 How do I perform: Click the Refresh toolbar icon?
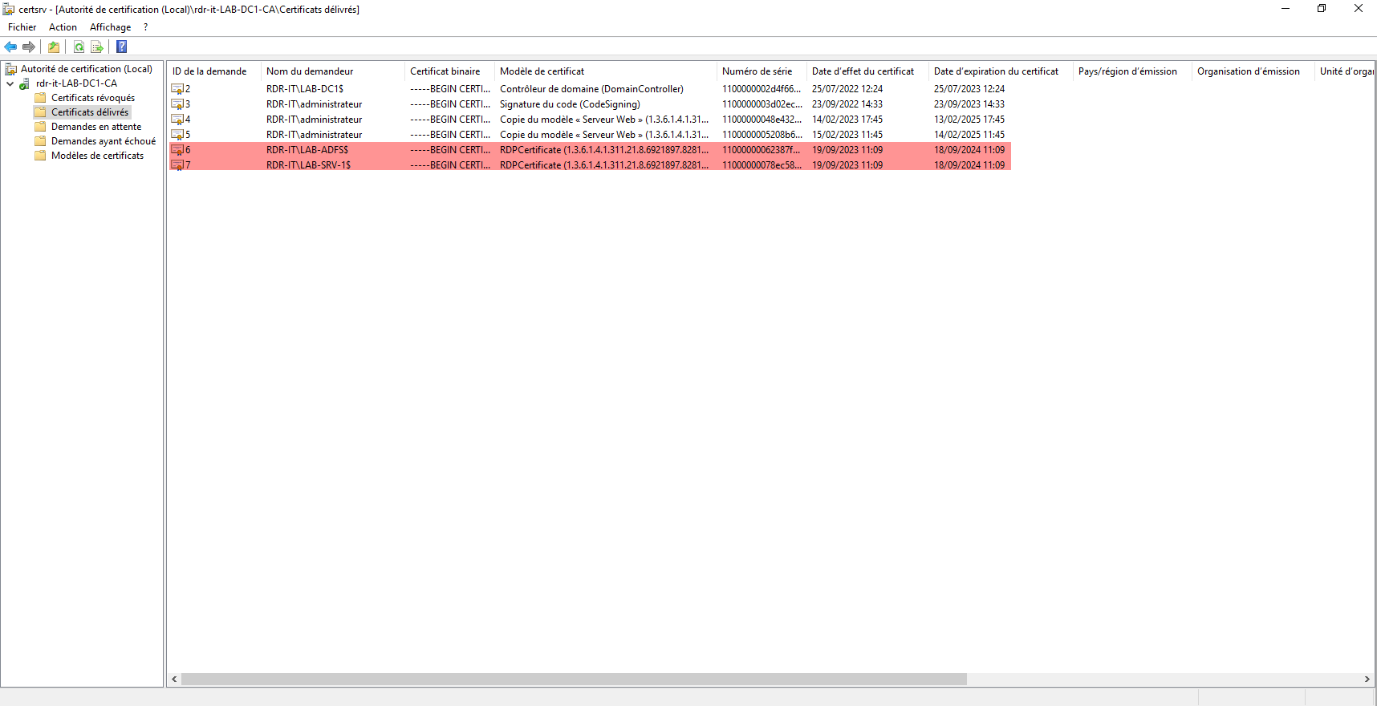79,47
